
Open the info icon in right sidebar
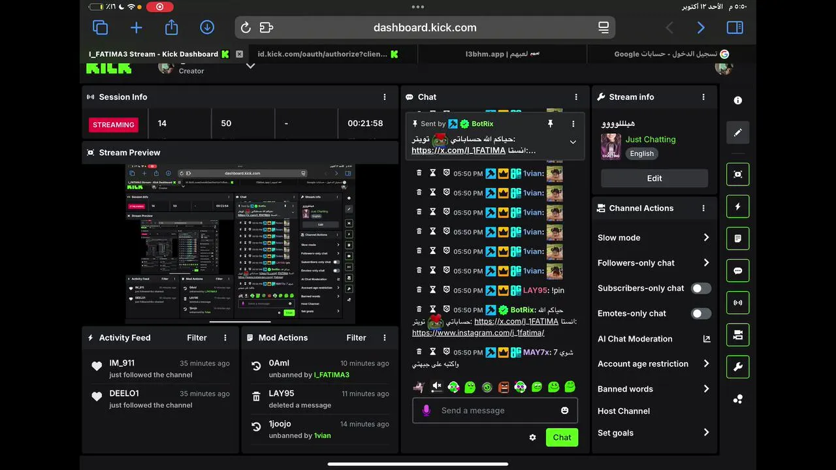click(738, 101)
